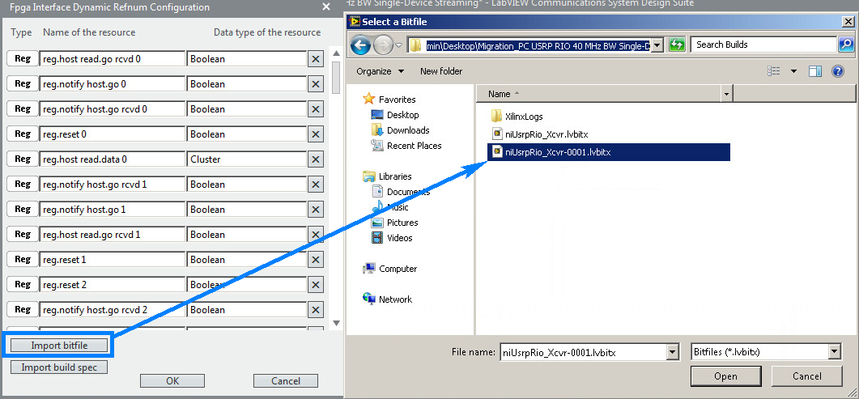Open the Organize menu
The image size is (859, 399).
click(381, 71)
